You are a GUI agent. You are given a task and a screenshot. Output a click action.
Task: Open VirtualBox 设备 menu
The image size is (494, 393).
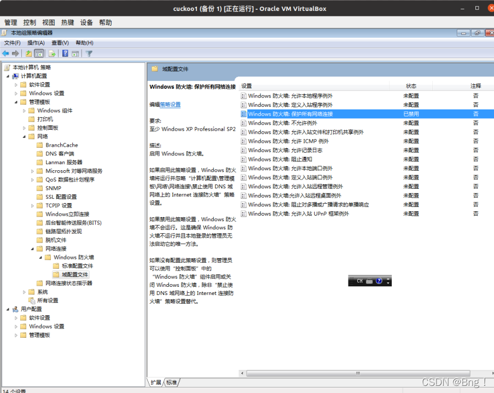click(86, 22)
